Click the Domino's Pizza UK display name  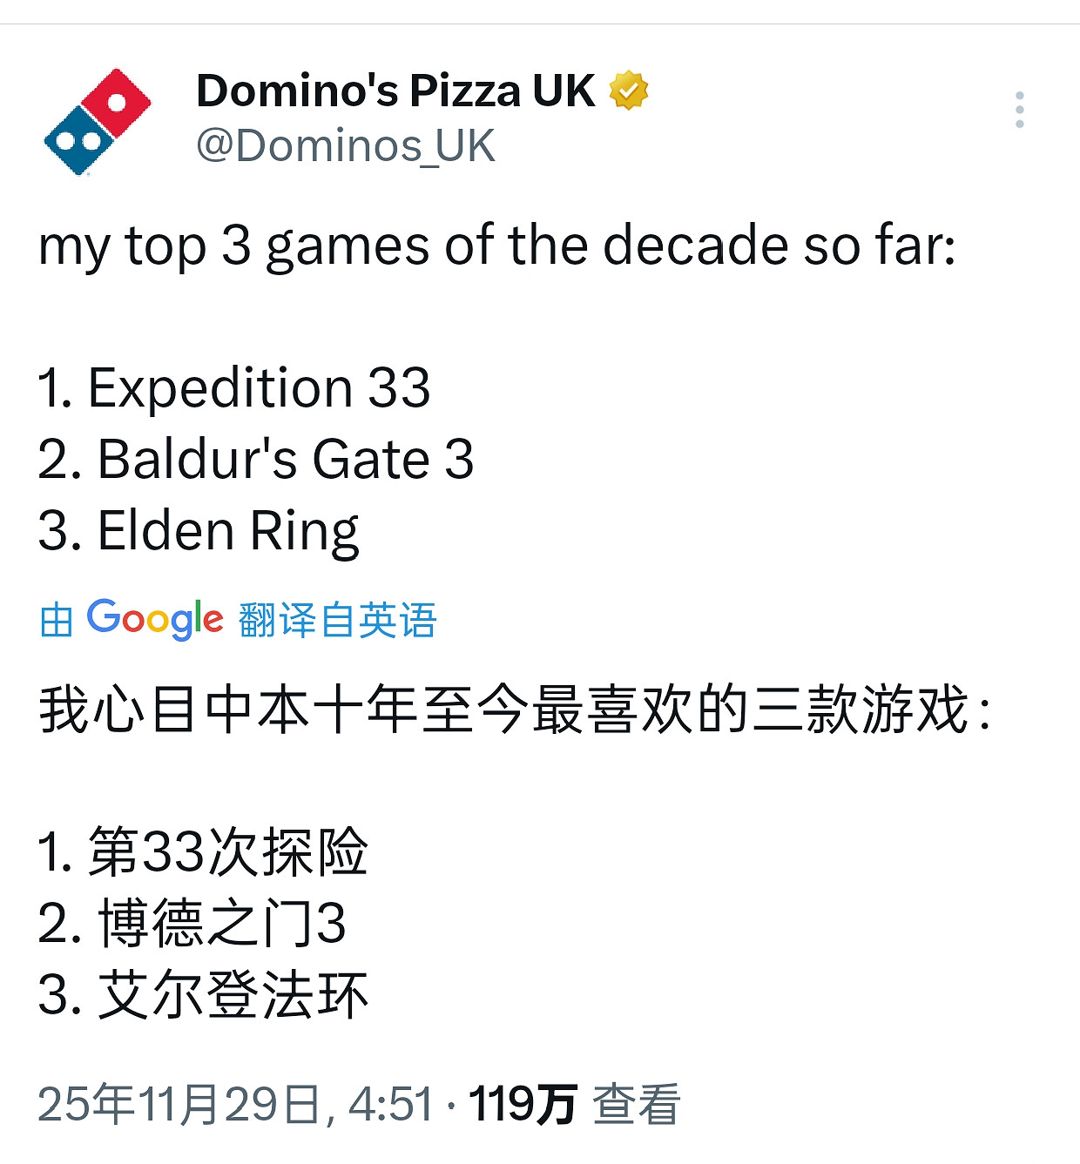[395, 91]
